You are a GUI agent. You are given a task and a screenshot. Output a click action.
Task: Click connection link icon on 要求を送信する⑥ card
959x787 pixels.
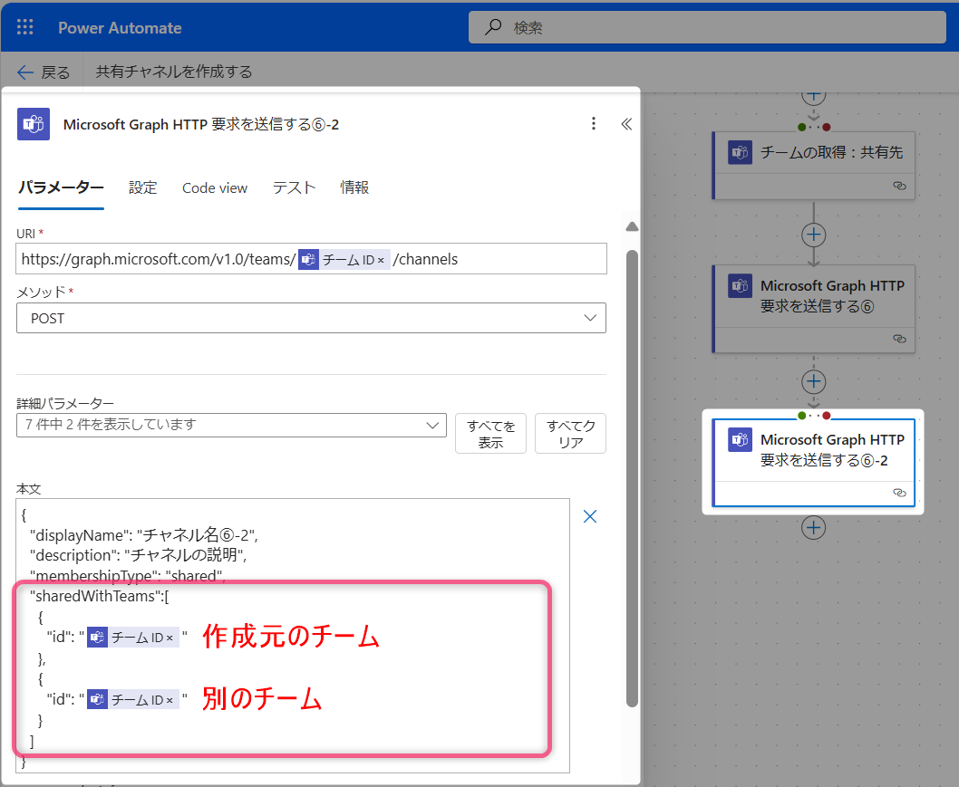899,339
